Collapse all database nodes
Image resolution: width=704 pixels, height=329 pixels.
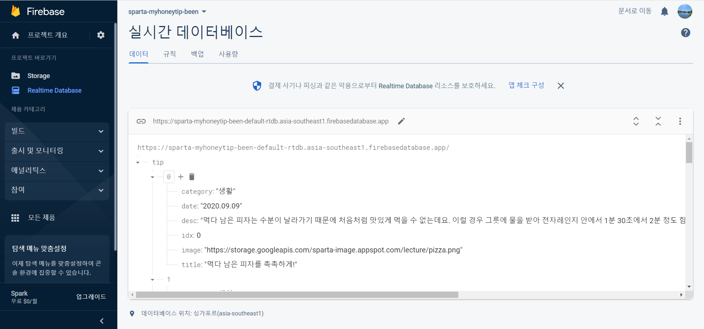pyautogui.click(x=658, y=121)
